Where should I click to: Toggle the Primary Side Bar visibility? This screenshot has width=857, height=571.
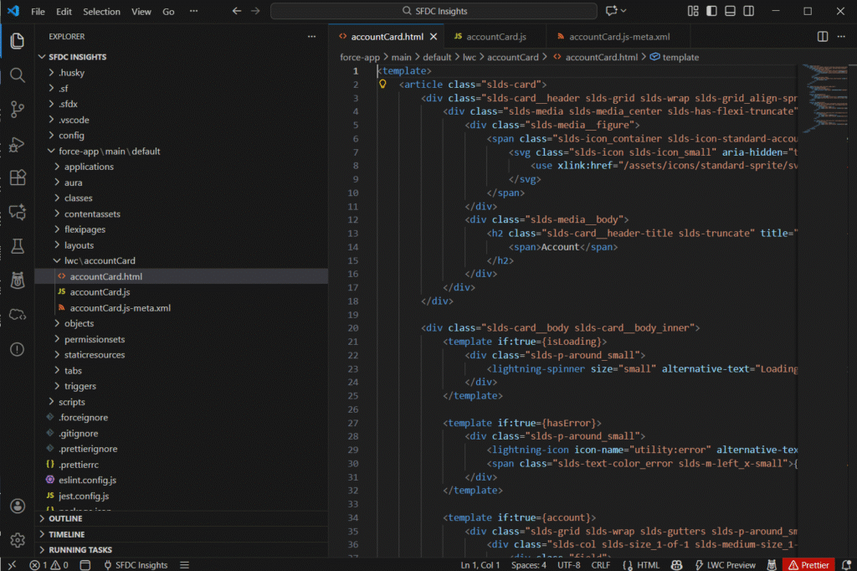(711, 12)
